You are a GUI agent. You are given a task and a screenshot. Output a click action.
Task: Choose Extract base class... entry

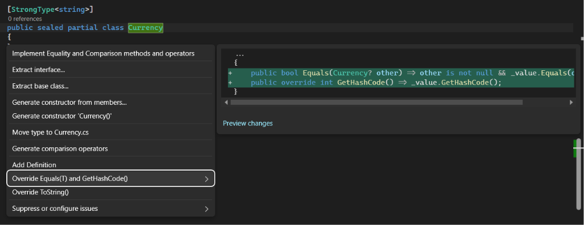tap(111, 86)
